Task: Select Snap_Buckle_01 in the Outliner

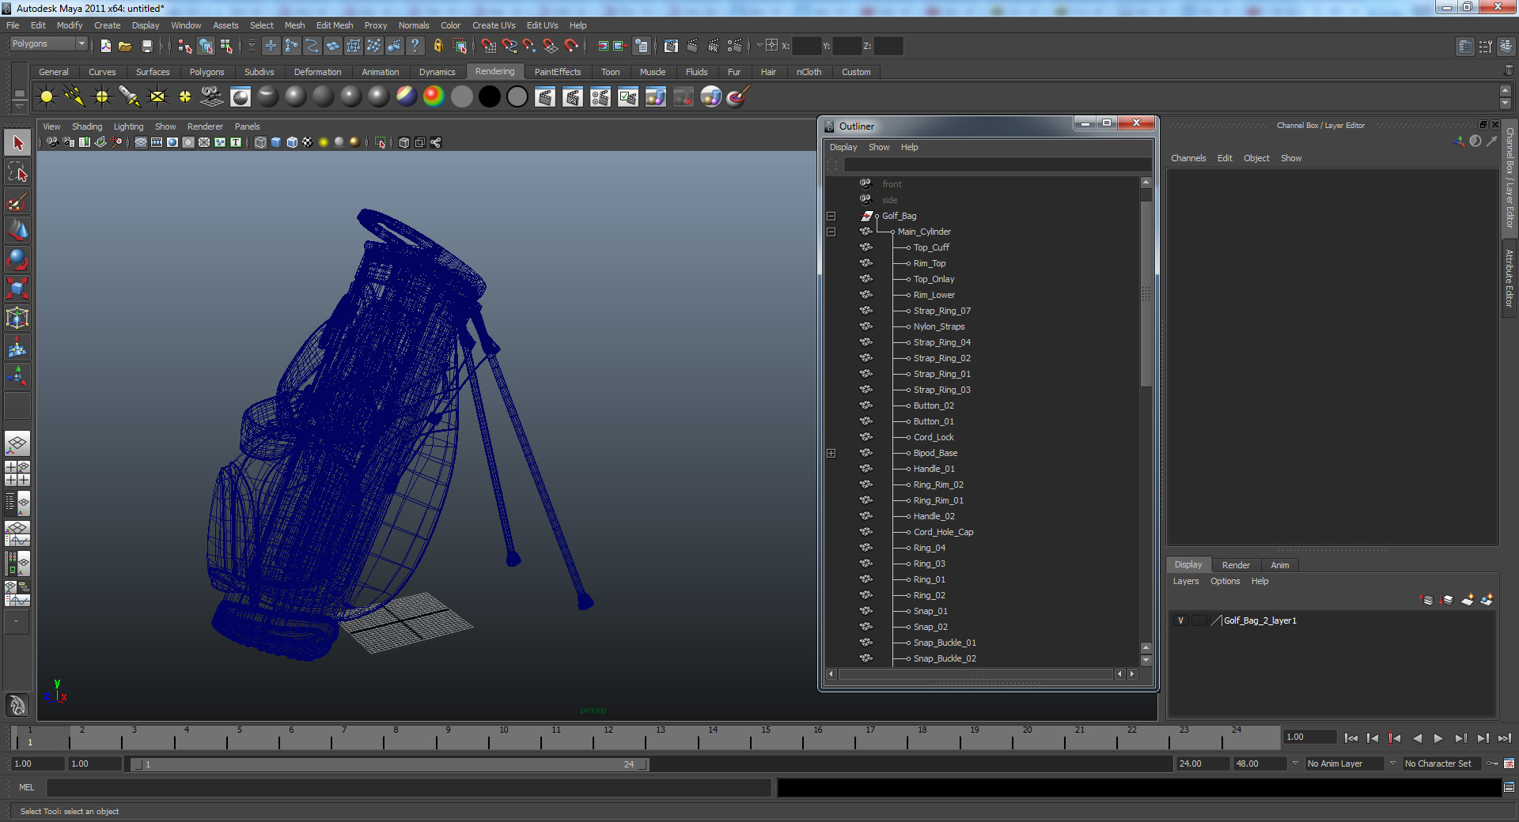Action: click(x=945, y=643)
